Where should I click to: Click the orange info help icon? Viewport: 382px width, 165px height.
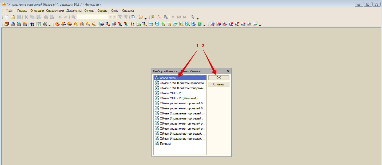141,17
